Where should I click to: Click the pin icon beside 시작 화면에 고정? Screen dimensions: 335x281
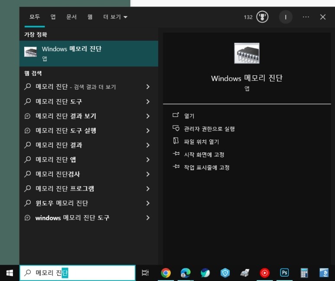(176, 154)
